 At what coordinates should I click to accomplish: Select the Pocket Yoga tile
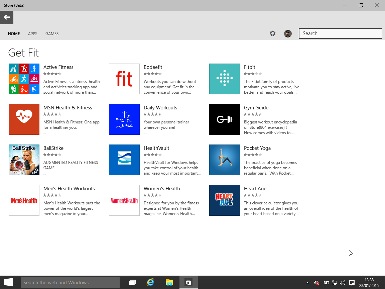(x=224, y=160)
